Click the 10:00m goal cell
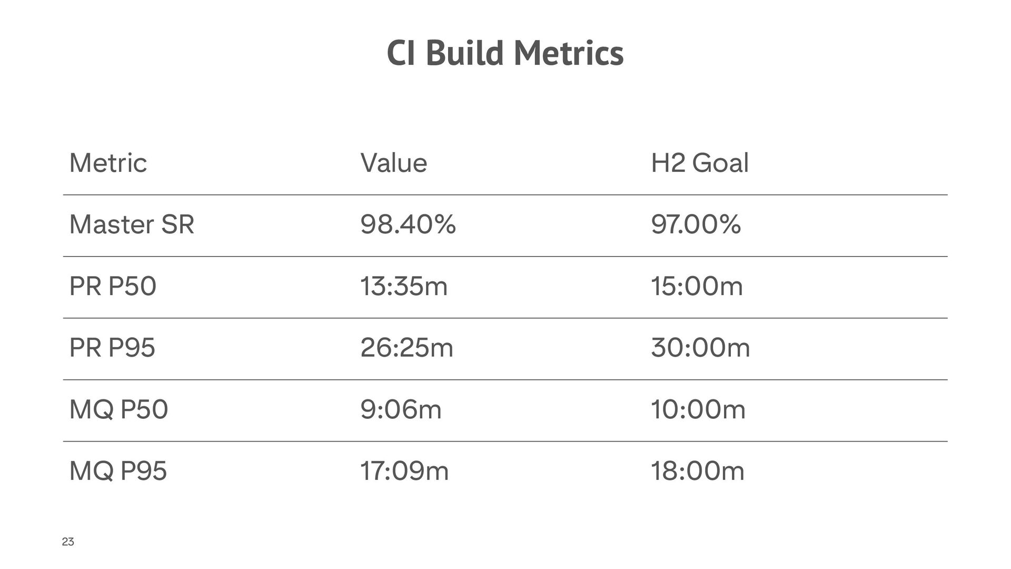 point(698,409)
